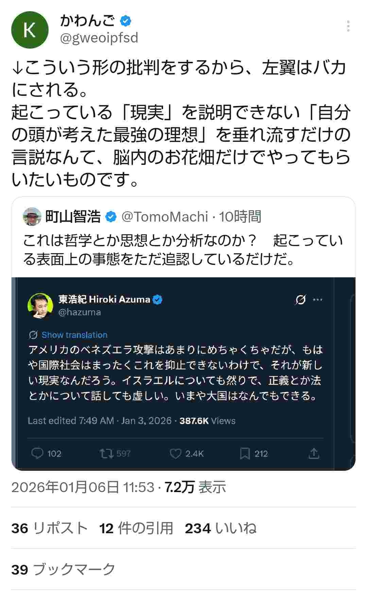Toggle the bookmark icon showing 212
Image resolution: width=367 pixels, height=591 pixels.
[245, 453]
